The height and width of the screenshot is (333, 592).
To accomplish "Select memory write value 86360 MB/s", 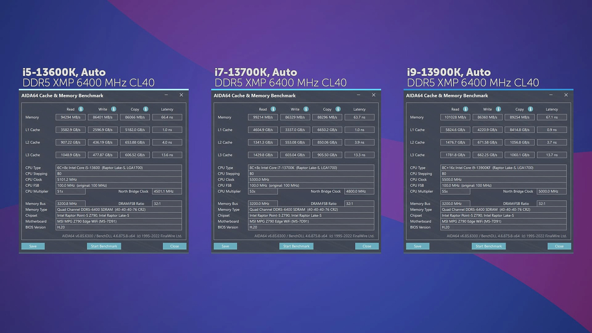I will (488, 117).
